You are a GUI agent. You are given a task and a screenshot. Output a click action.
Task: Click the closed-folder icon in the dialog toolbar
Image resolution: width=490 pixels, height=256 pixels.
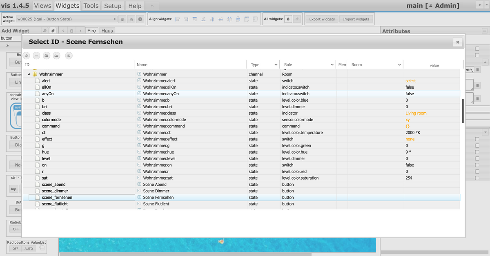(x=47, y=56)
